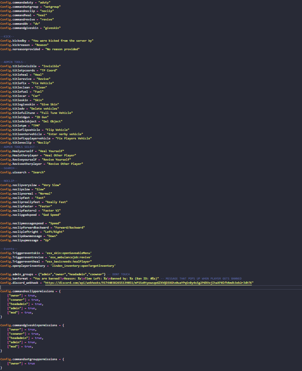Click the Config.Reviveyourself line
The image size is (302, 371).
point(36,160)
